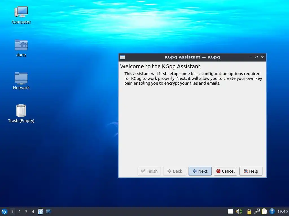Click the show desktop taskbar icon
This screenshot has height=216, width=289.
[49, 211]
